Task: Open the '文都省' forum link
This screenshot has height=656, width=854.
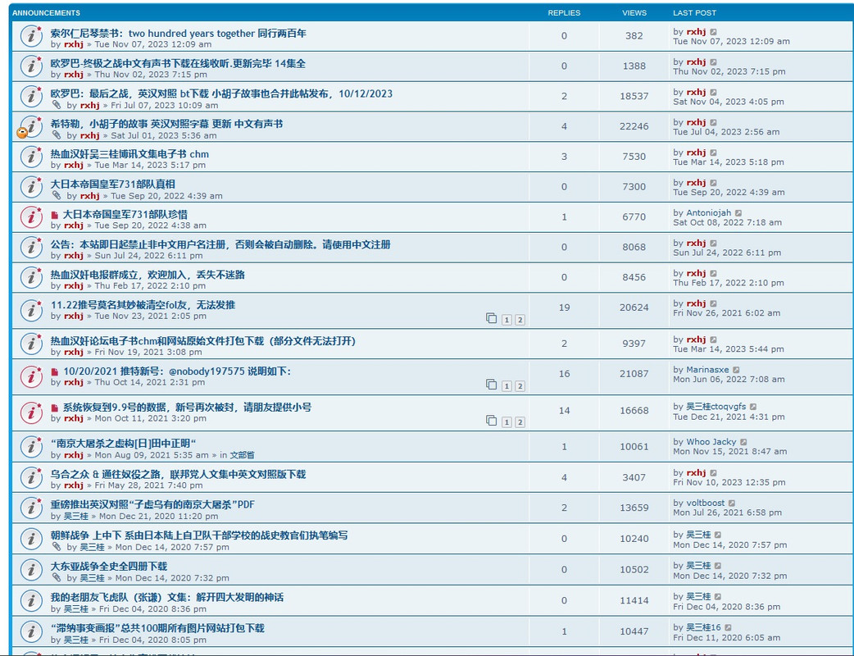Action: pos(242,455)
